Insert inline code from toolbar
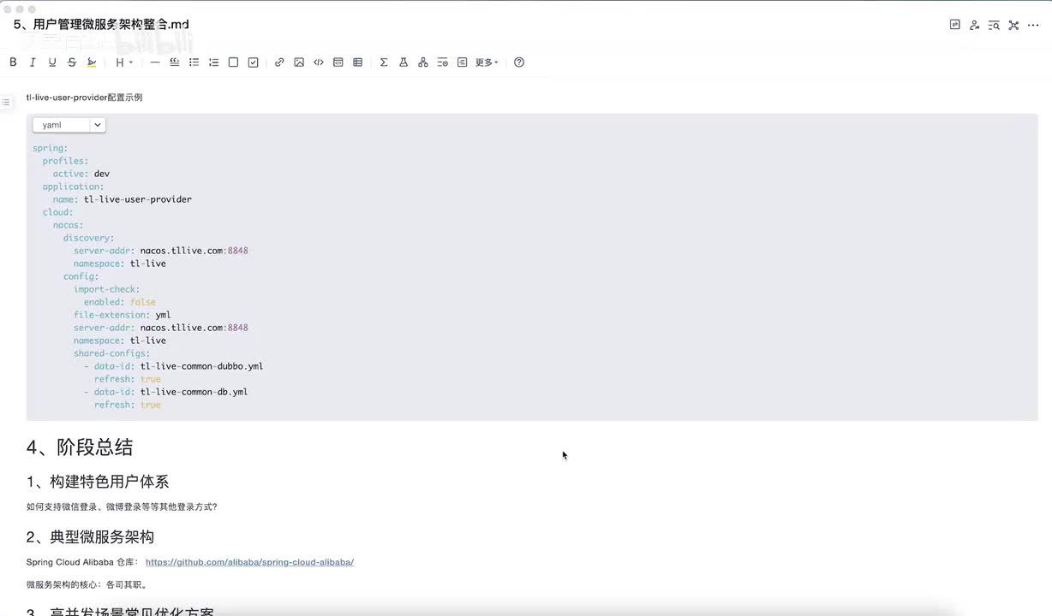The image size is (1052, 616). 319,62
